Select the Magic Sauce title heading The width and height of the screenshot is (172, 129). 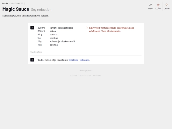pyautogui.click(x=16, y=9)
